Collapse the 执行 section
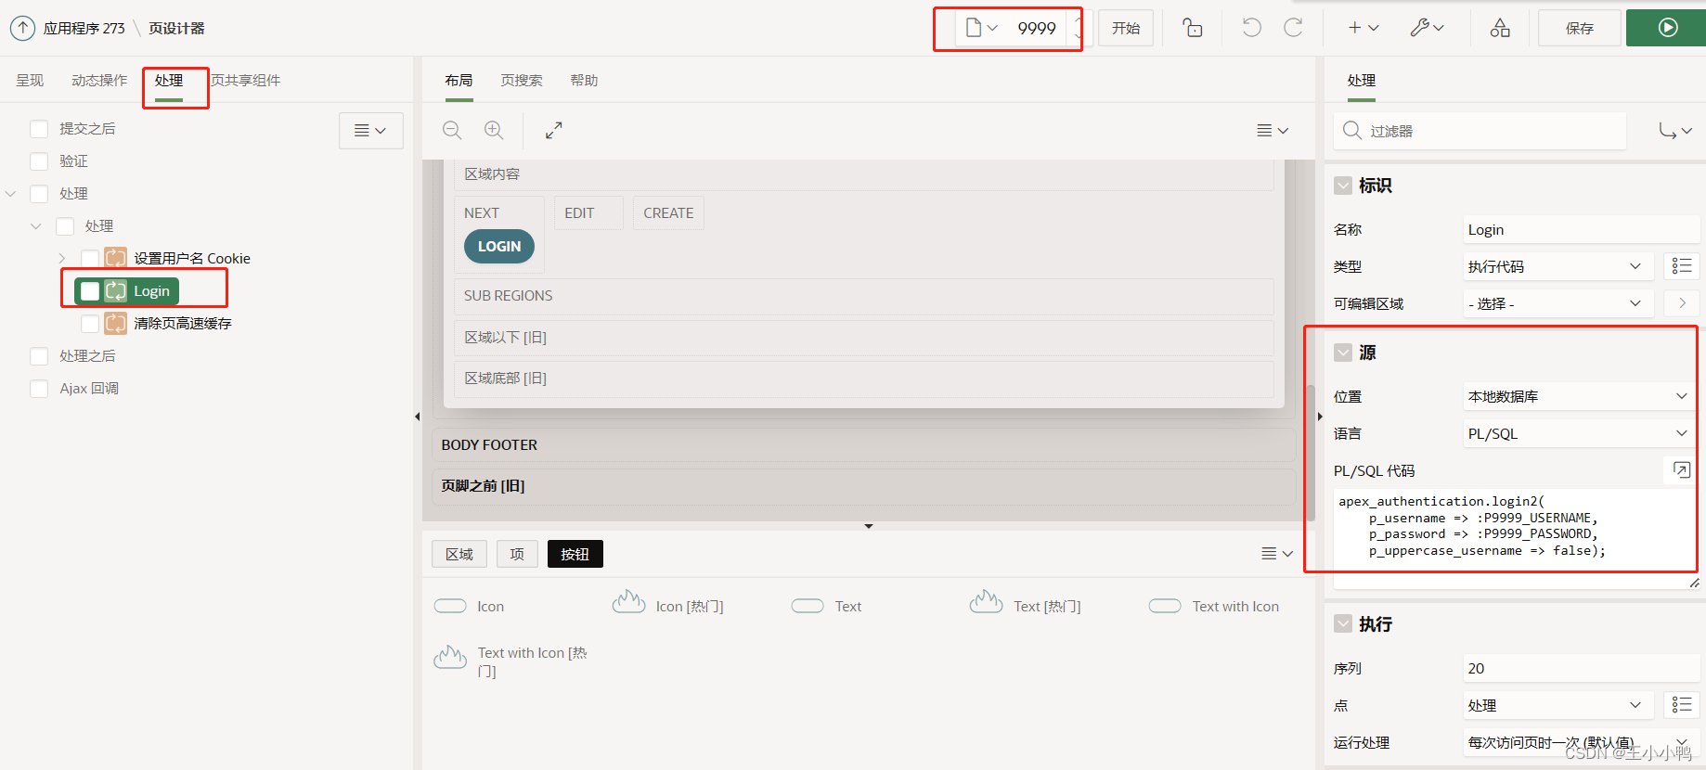Screen dimensions: 1706x770 tap(1343, 624)
